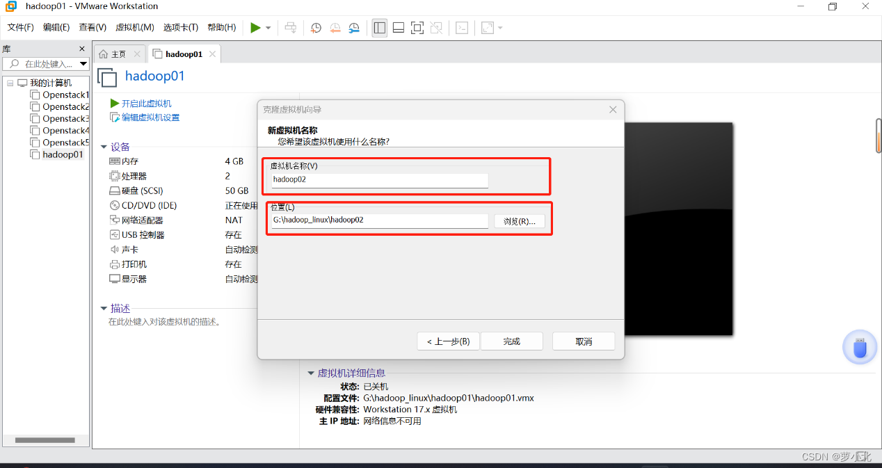
Task: Select Openstack1 in the library
Action: coord(60,95)
